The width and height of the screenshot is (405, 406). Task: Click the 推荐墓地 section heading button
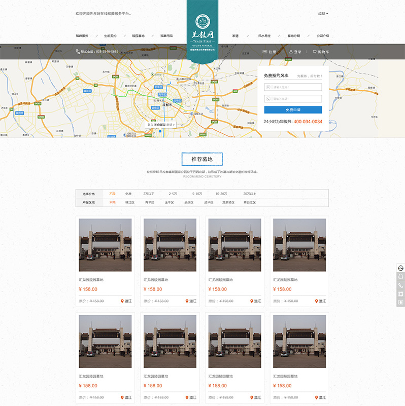(202, 159)
